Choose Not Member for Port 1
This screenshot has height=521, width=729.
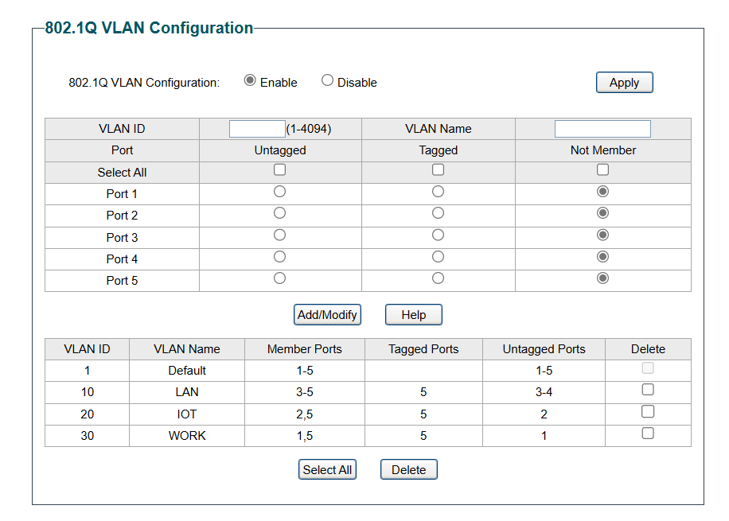603,192
